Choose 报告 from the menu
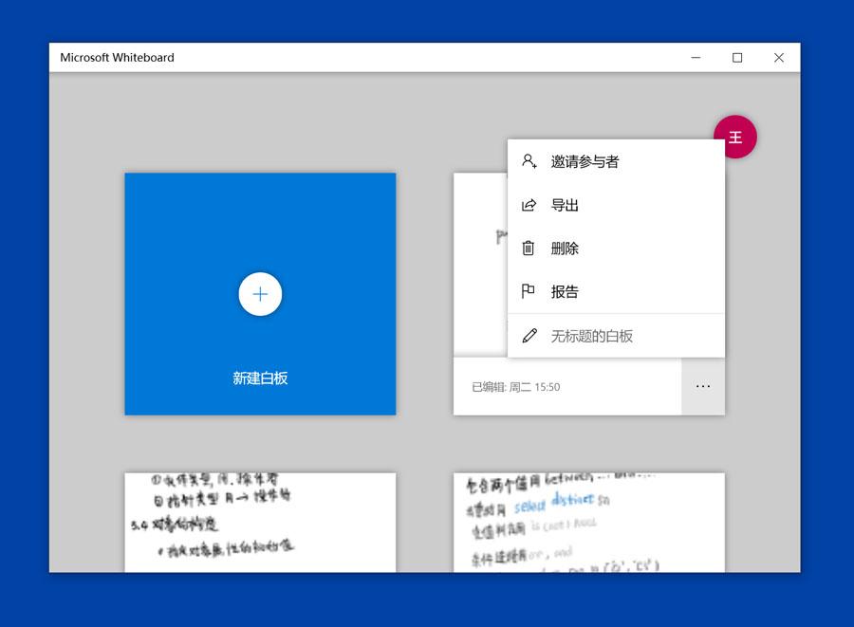This screenshot has height=627, width=854. [x=616, y=292]
